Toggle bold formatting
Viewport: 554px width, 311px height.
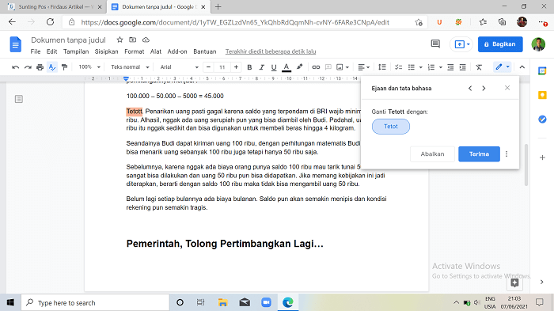(249, 67)
